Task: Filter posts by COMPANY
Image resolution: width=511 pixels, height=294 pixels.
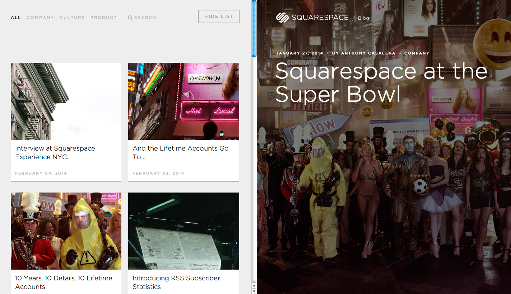Action: [x=40, y=18]
